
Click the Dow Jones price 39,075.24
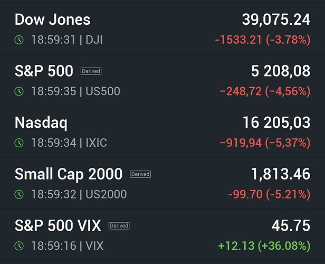[276, 20]
